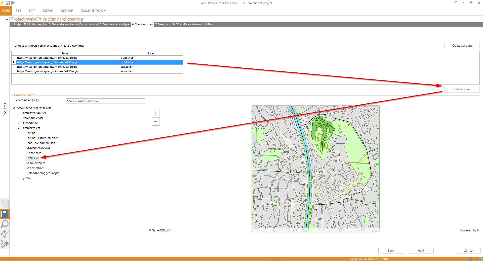The image size is (483, 261).
Task: Save the project using the floppy disk icon
Action: (x=8, y=3)
